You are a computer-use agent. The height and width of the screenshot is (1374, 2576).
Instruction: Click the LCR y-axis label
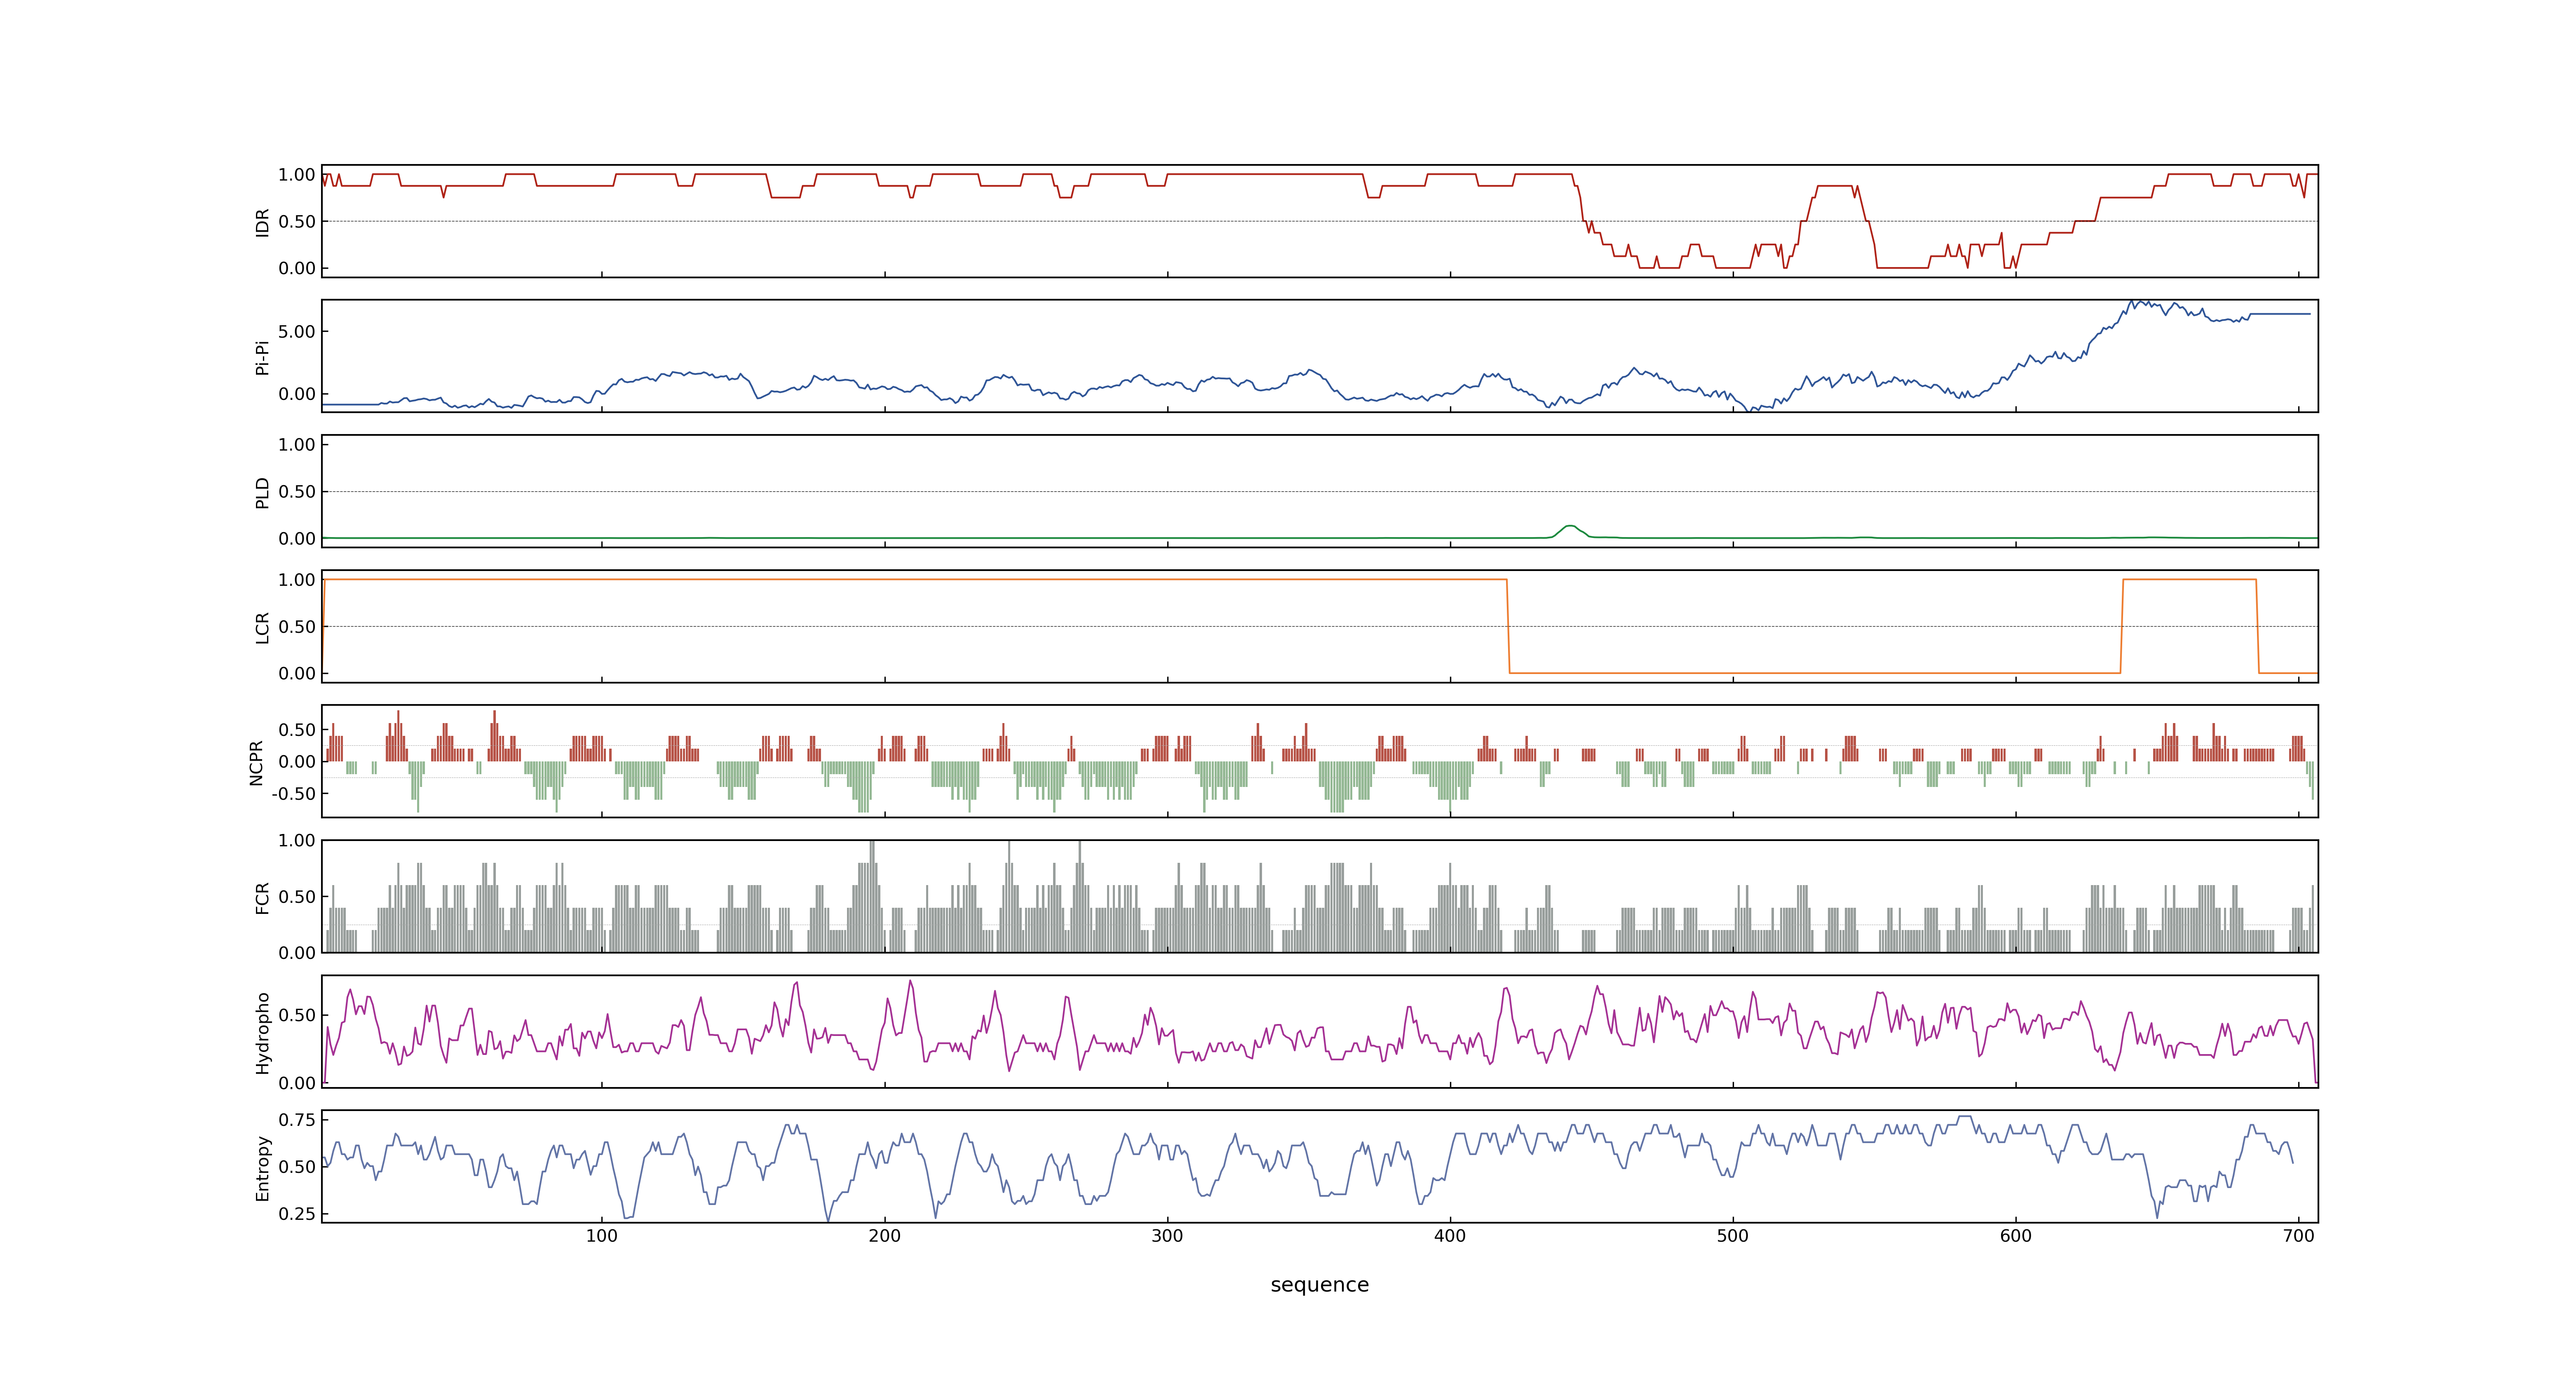point(263,627)
